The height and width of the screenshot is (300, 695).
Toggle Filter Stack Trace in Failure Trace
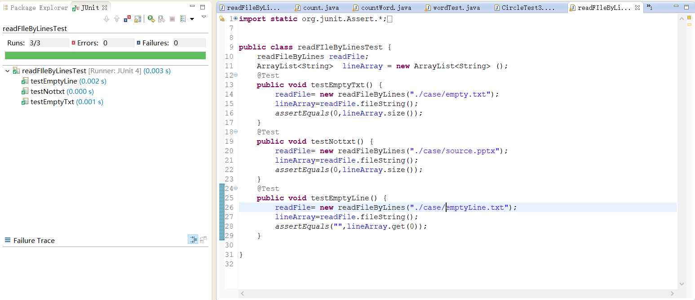click(193, 240)
